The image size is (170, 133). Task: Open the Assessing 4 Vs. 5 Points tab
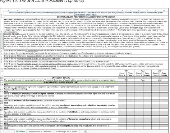pos(66,132)
